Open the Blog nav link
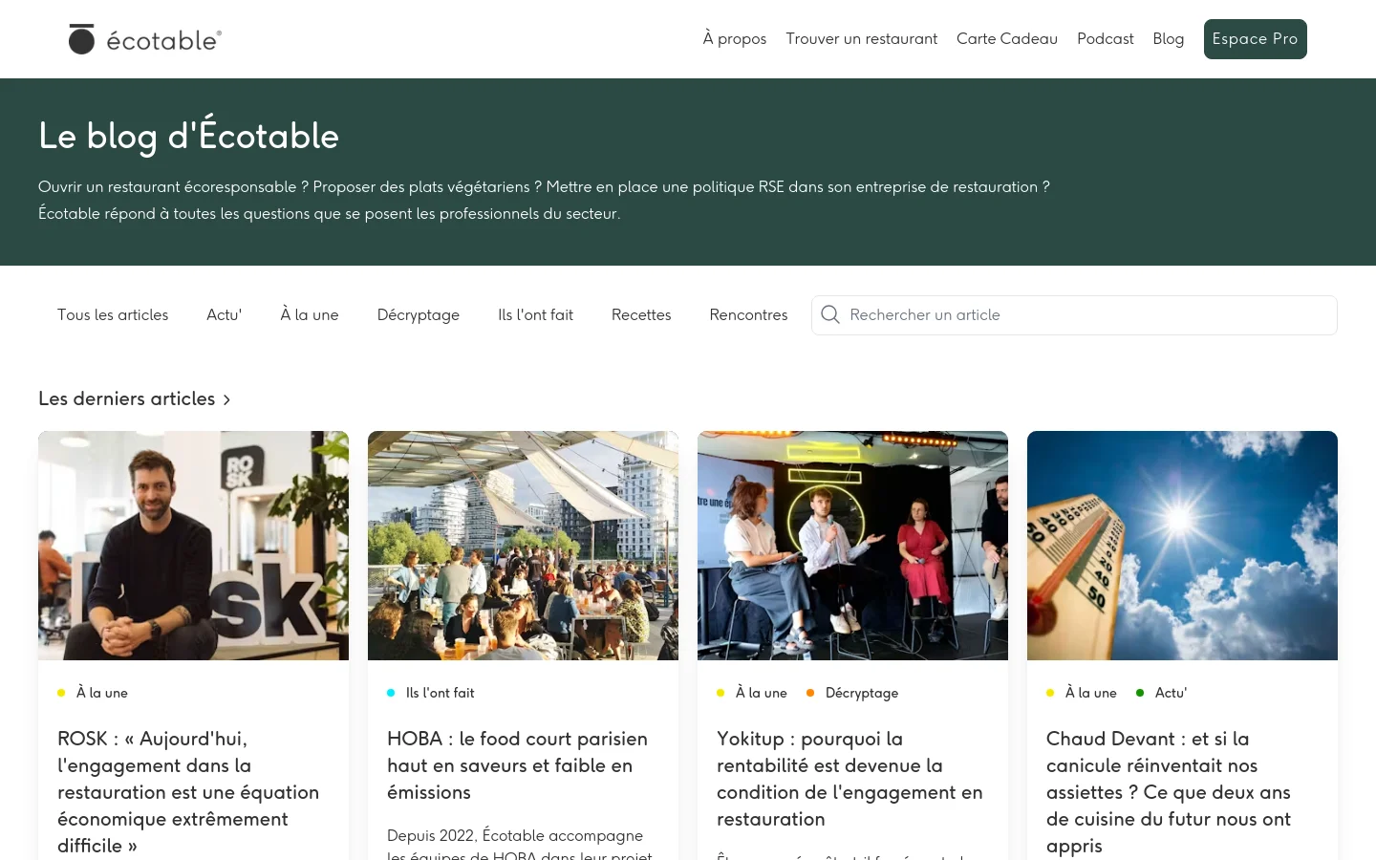1376x860 pixels. tap(1168, 38)
